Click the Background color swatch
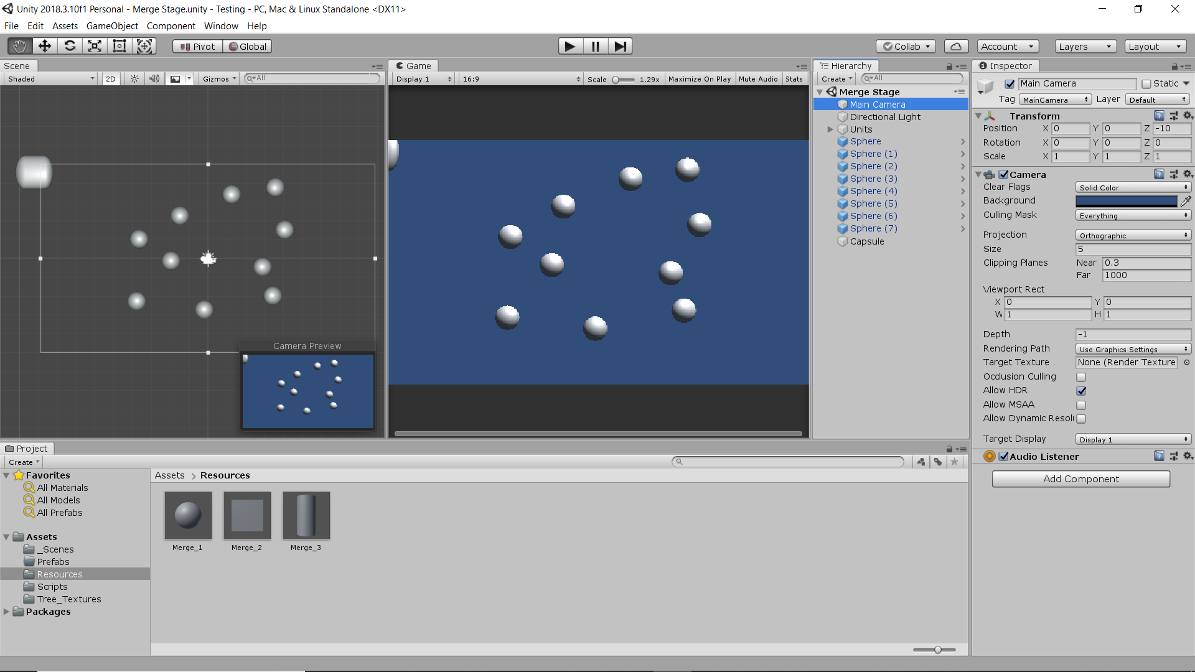The height and width of the screenshot is (672, 1195). (x=1126, y=201)
